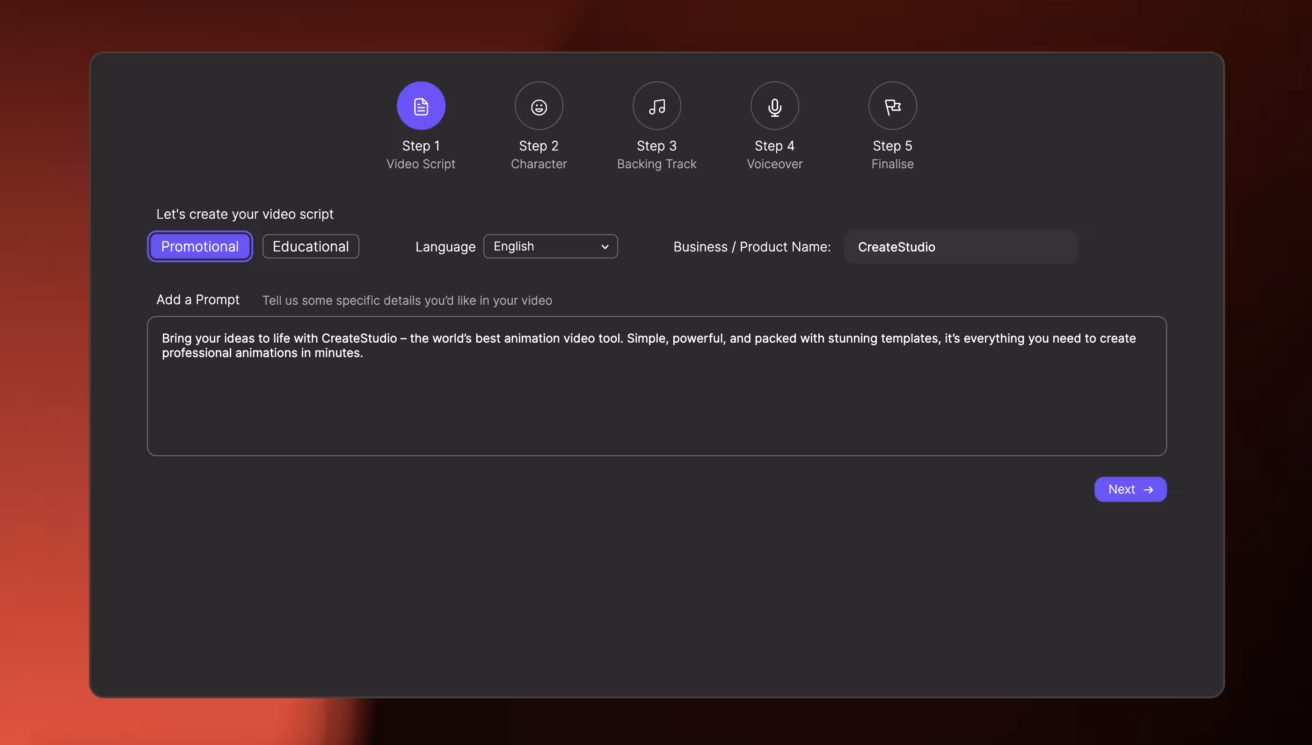This screenshot has width=1312, height=745.
Task: Click the Step 5 label
Action: 892,146
